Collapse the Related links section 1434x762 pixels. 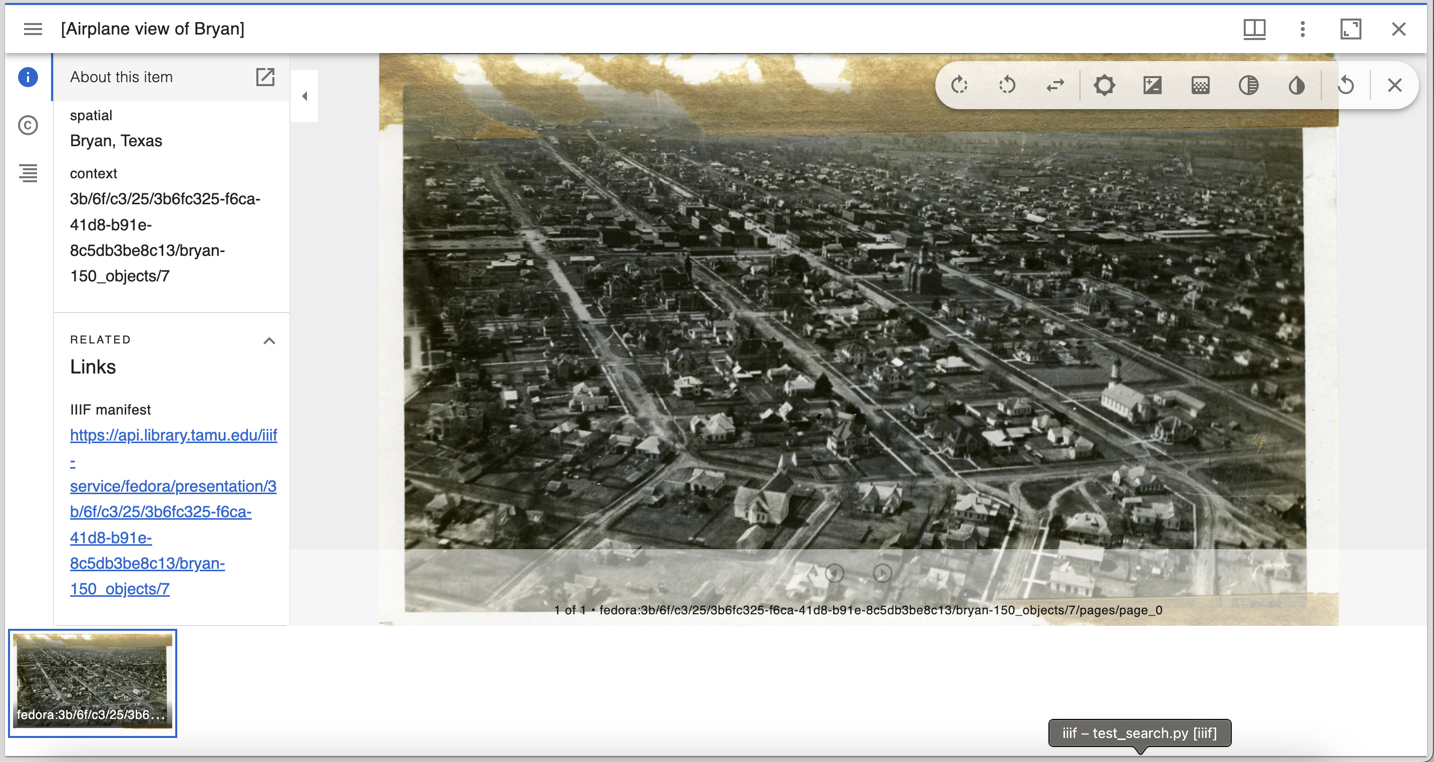click(x=270, y=340)
